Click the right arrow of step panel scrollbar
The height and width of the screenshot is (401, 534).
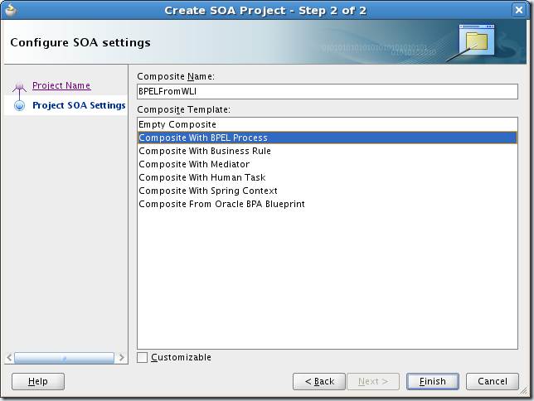pyautogui.click(x=122, y=358)
